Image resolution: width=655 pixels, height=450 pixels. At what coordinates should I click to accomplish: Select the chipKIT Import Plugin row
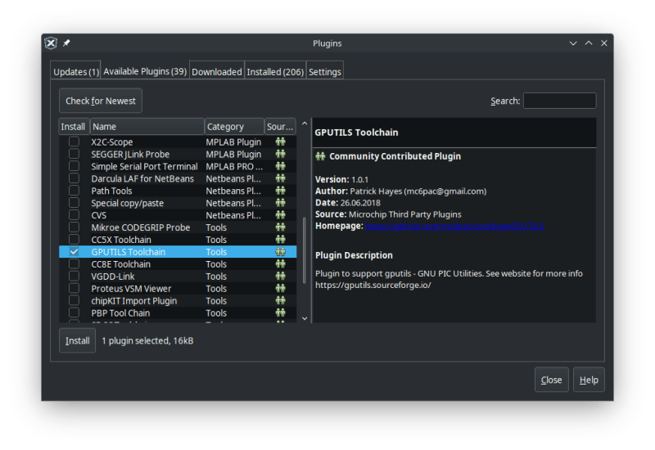178,300
